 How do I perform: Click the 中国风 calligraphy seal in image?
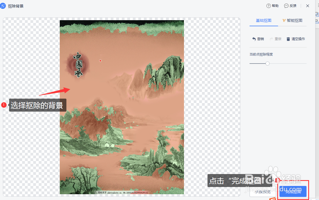click(78, 65)
